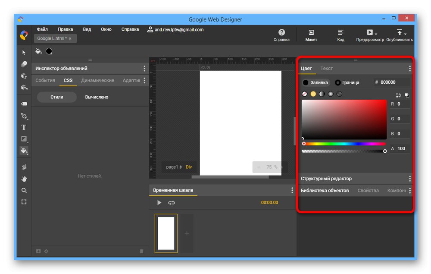Open the inspector tabs overflow menu
Image resolution: width=431 pixels, height=274 pixels.
coord(144,80)
